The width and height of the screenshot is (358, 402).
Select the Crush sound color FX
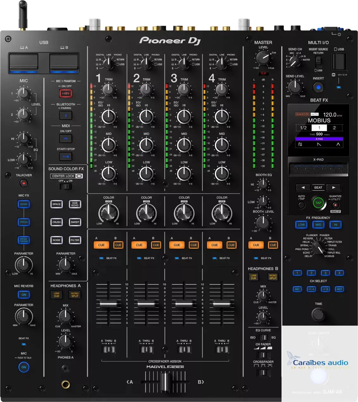click(57, 222)
